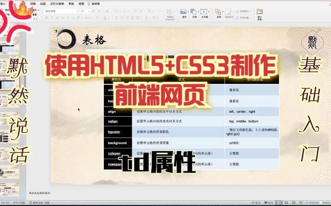The height and width of the screenshot is (206, 331).
Task: Switch to Normal view icon
Action: (279, 203)
